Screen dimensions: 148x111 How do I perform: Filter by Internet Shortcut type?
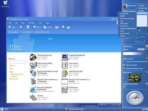(17, 74)
